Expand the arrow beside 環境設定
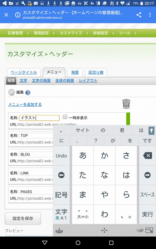 pyautogui.click(x=54, y=33)
